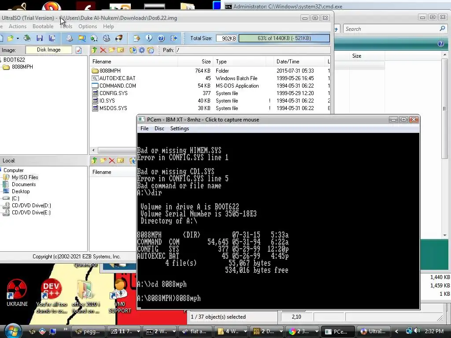Click the Open CD/DVD icon in UltraISO
The image size is (451, 338).
(x=27, y=38)
